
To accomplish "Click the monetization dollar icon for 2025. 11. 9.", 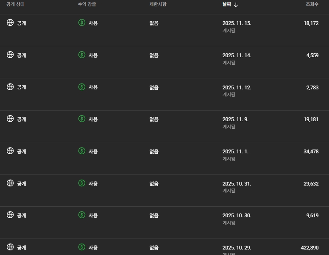I will point(82,119).
